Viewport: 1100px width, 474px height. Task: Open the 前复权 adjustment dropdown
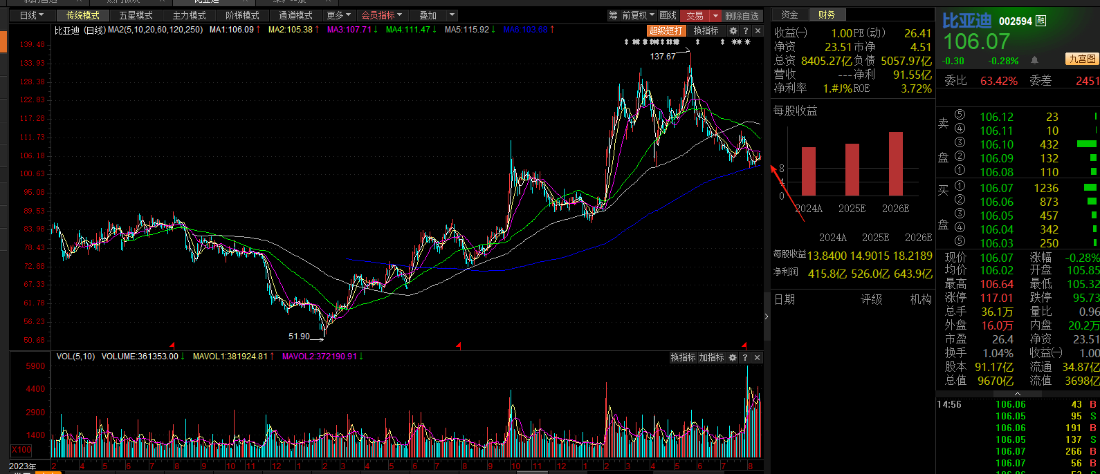coord(639,15)
